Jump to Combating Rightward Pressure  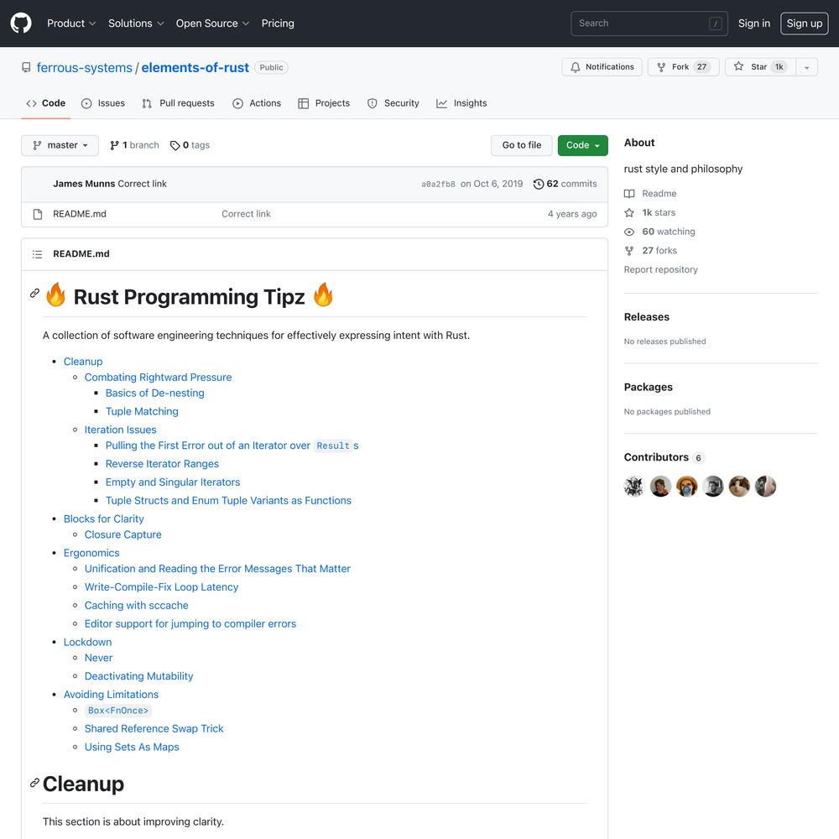point(158,378)
